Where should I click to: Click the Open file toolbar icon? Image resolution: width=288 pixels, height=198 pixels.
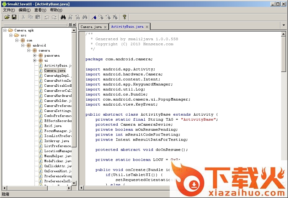pyautogui.click(x=7, y=17)
